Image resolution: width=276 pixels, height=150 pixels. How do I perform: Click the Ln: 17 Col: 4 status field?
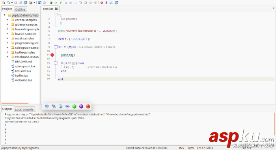[205, 148]
